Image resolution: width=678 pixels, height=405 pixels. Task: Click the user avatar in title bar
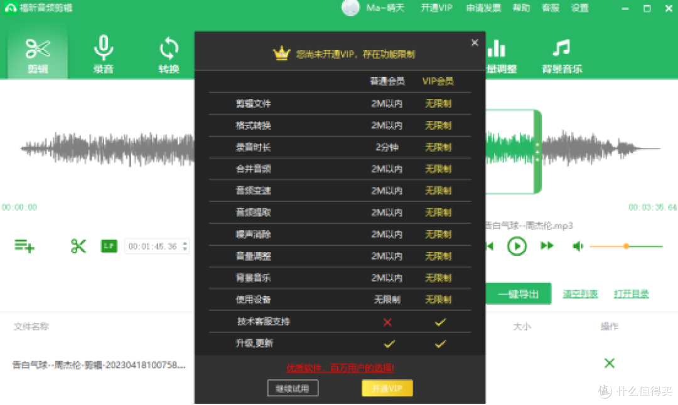click(x=351, y=8)
